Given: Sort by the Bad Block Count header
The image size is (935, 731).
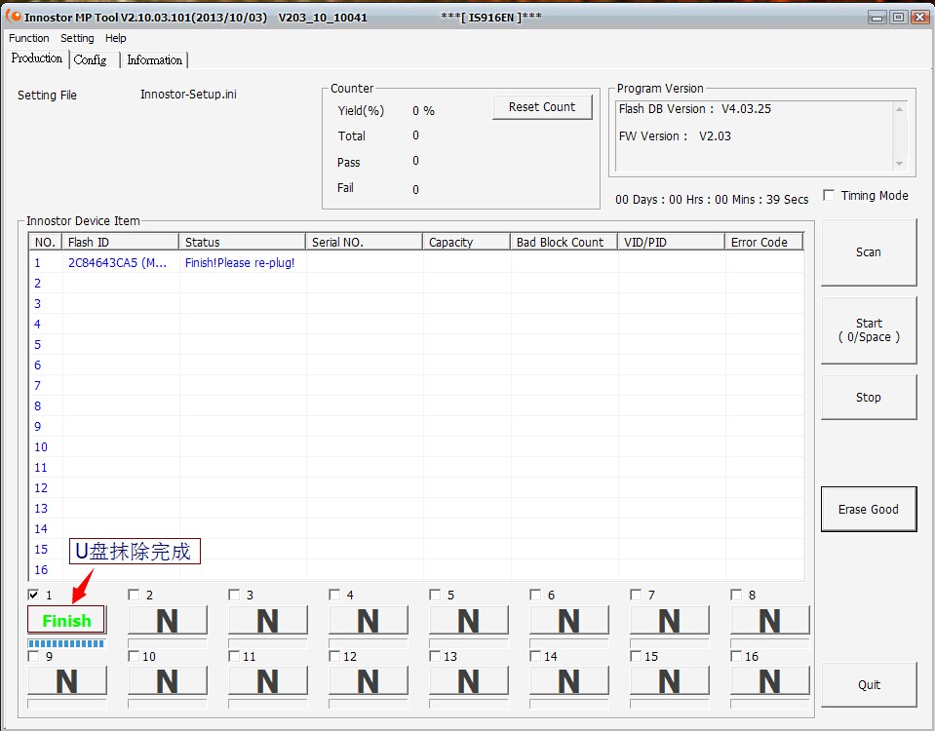Looking at the screenshot, I should coord(565,242).
